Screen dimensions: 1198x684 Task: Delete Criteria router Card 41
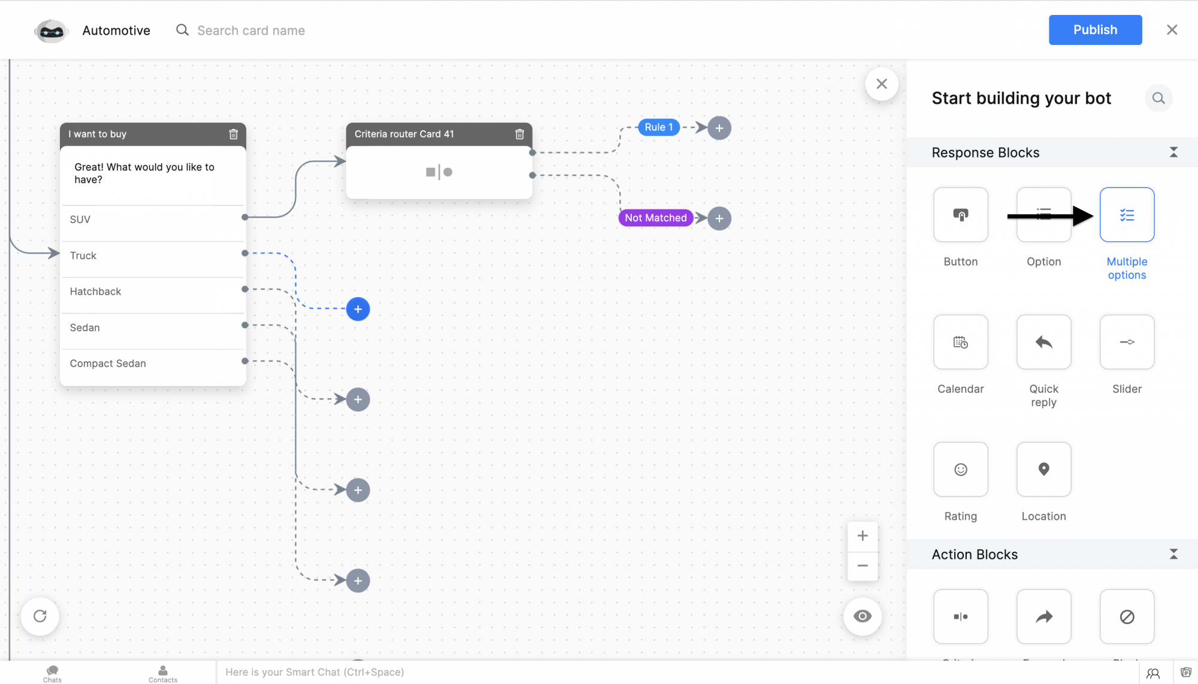click(x=519, y=134)
